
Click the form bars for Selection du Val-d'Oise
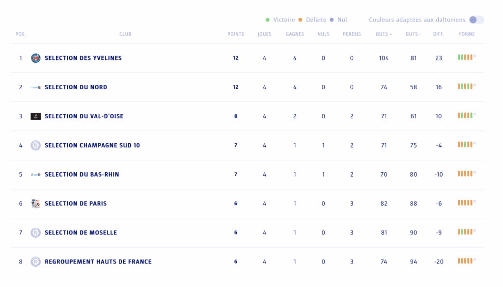[x=465, y=116]
